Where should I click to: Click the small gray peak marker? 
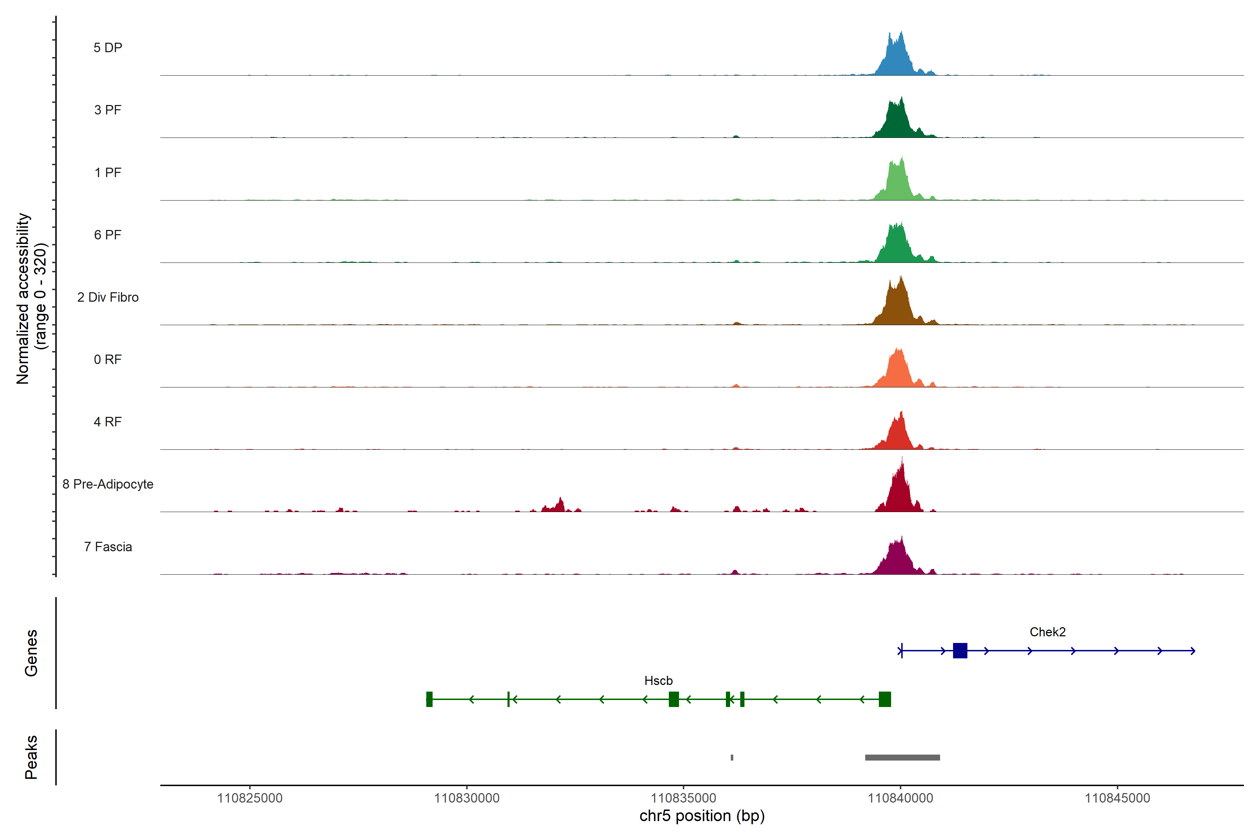[732, 757]
